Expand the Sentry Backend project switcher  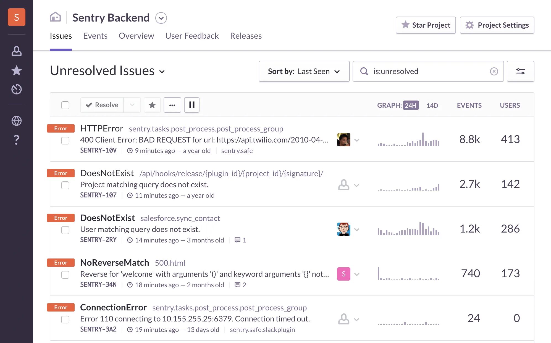pos(161,18)
